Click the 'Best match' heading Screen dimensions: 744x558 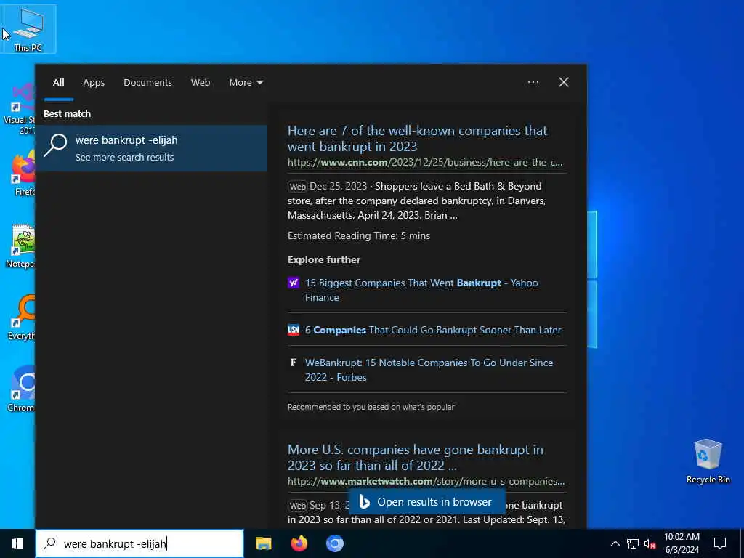tap(67, 114)
